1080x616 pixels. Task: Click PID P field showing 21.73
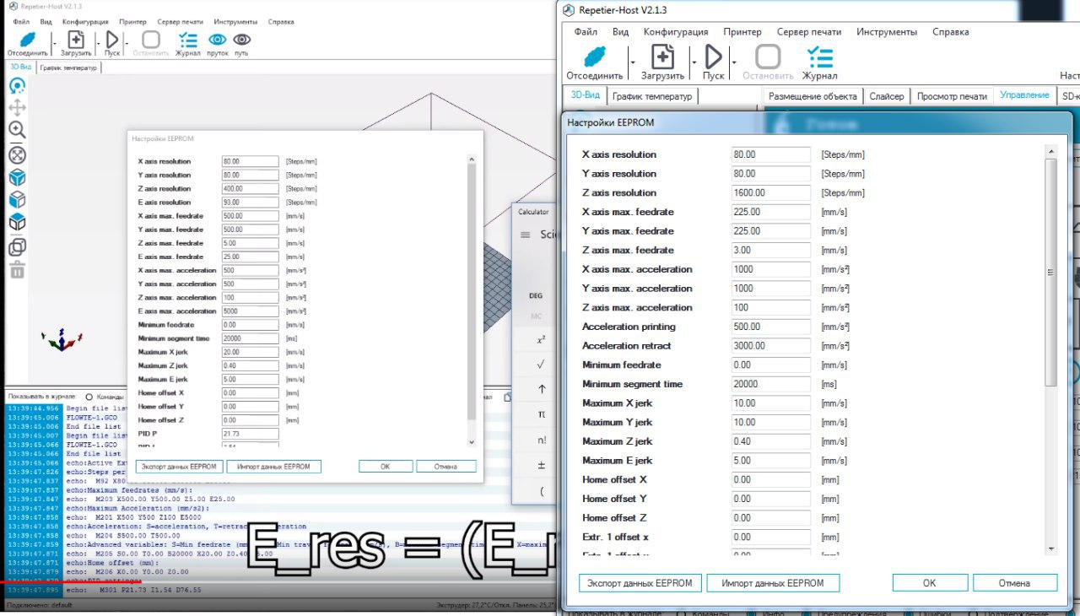[251, 434]
